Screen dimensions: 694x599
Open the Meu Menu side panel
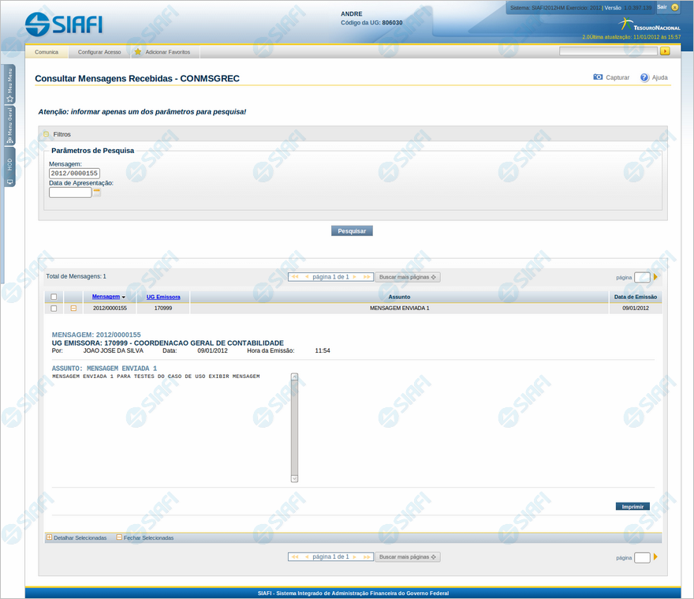click(x=9, y=84)
